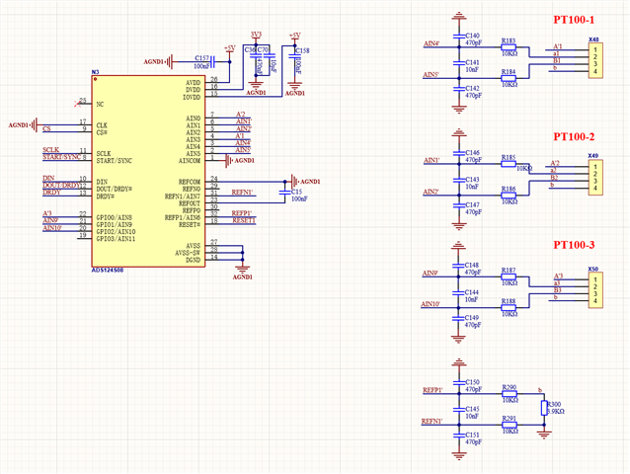The width and height of the screenshot is (630, 474).
Task: Select the vertical resistor R300
Action: [544, 408]
